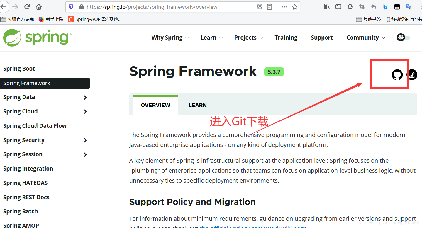The height and width of the screenshot is (228, 422).
Task: Open Spring REST Docs in the sidebar
Action: point(26,198)
